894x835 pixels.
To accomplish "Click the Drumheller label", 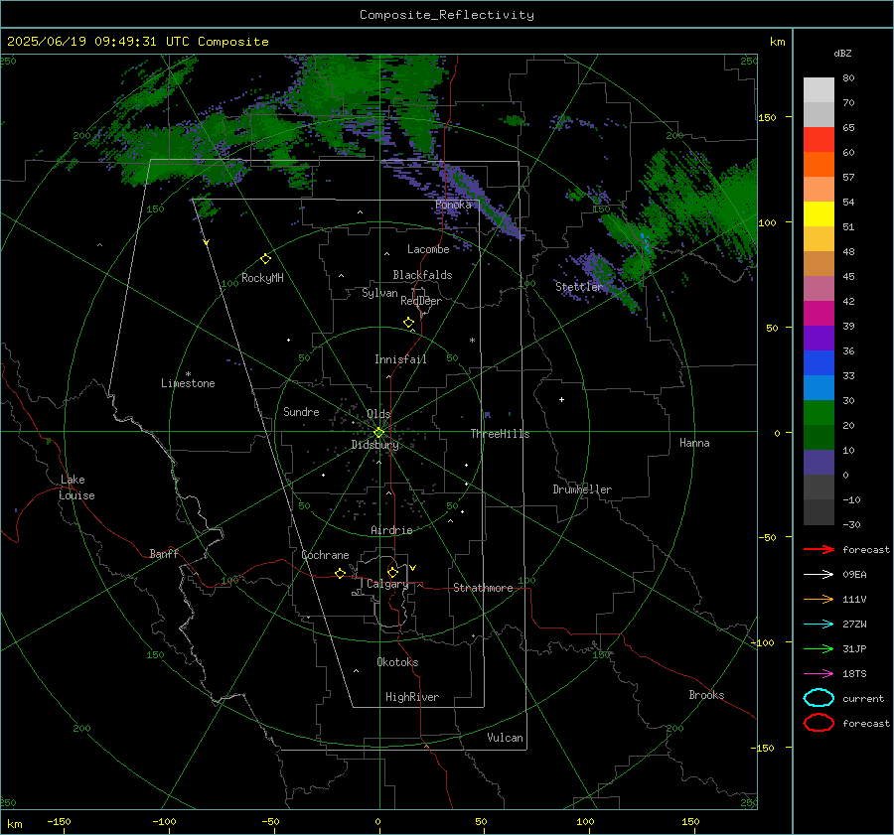I will click(582, 489).
